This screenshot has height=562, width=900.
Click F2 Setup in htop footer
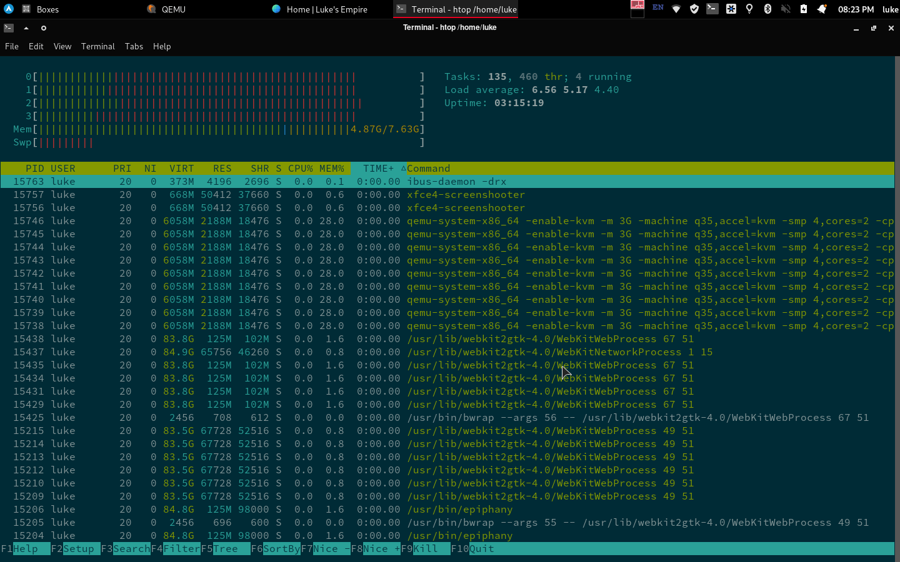pyautogui.click(x=76, y=548)
